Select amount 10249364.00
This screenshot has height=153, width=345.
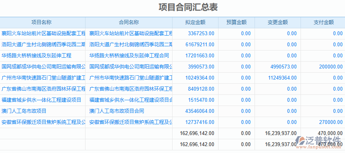point(200,78)
